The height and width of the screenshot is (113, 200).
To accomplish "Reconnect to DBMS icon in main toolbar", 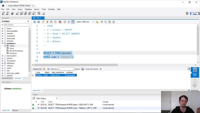I will pyautogui.click(x=44, y=13).
